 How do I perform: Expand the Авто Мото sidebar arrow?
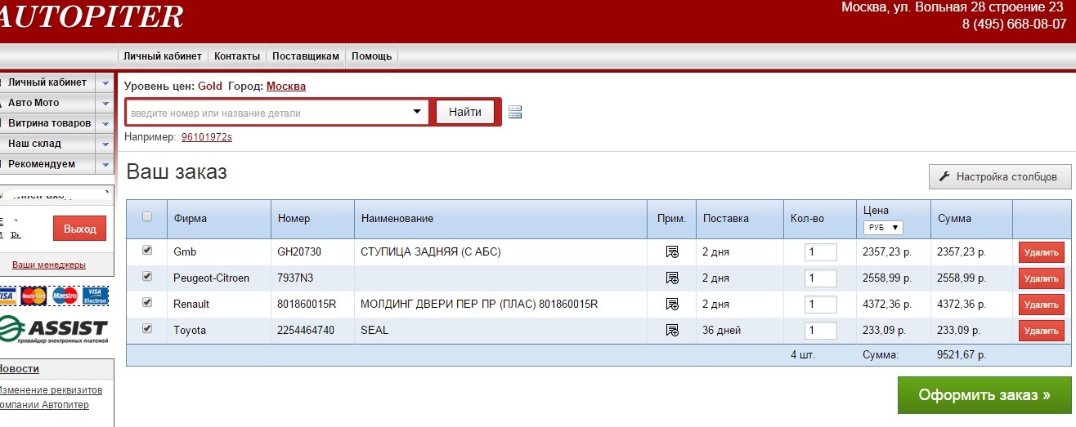click(105, 103)
